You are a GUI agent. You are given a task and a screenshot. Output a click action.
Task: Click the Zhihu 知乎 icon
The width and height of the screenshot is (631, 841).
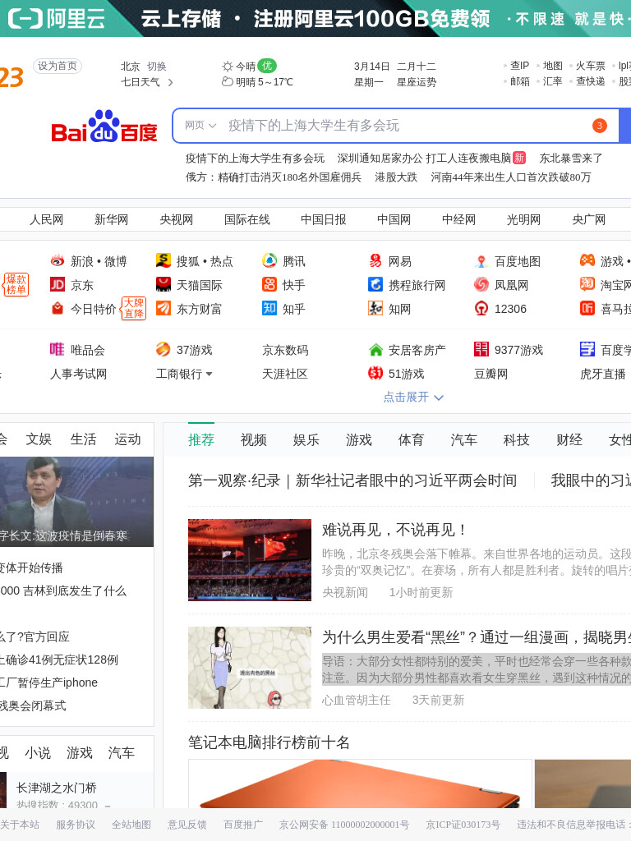269,309
